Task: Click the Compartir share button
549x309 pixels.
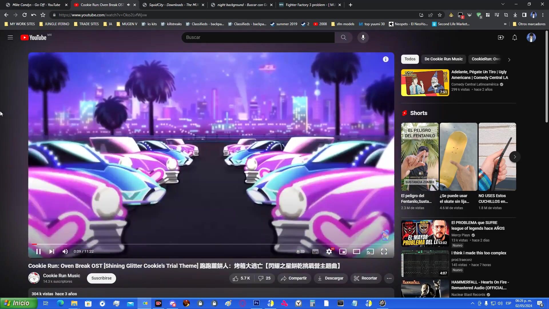Action: pyautogui.click(x=294, y=278)
